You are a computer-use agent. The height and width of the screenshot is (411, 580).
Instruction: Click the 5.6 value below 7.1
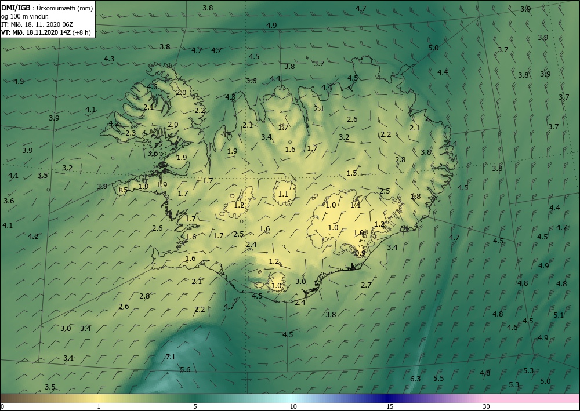185,370
